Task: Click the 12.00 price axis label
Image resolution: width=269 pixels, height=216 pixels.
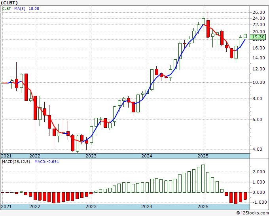Action: tap(259, 69)
